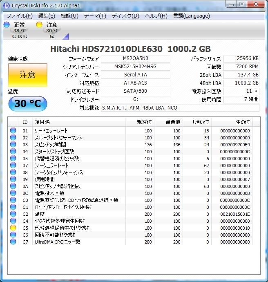Click the 28bit LBA value 137.4 GB
This screenshot has height=282, width=268.
pyautogui.click(x=241, y=75)
